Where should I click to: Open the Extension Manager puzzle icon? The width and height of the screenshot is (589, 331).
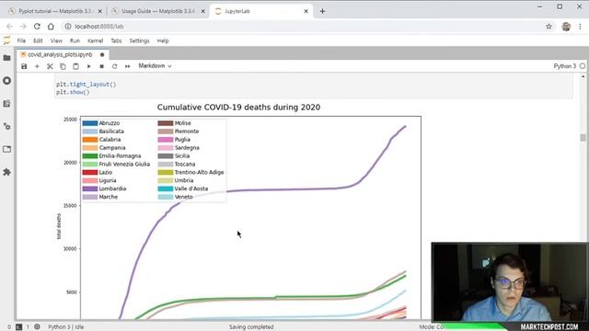click(6, 172)
